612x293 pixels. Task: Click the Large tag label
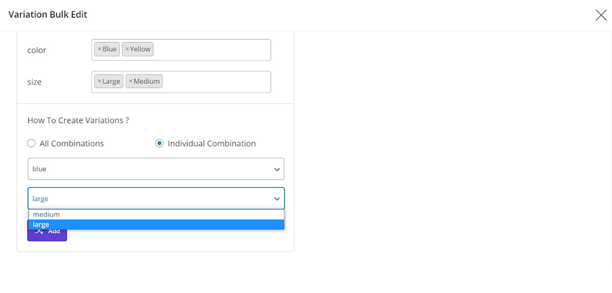pos(111,81)
